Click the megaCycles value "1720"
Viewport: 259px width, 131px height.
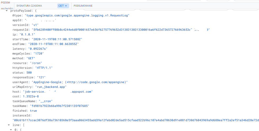[39, 54]
